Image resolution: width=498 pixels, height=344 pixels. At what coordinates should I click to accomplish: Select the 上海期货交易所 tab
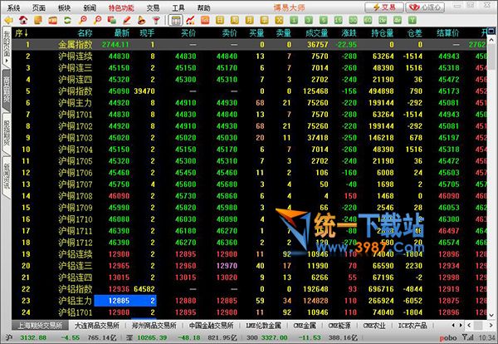point(40,326)
